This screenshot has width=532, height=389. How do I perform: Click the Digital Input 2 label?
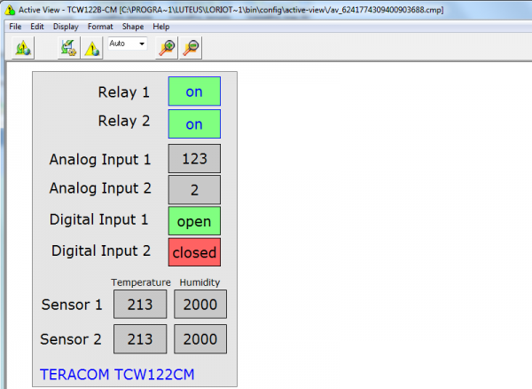click(101, 251)
